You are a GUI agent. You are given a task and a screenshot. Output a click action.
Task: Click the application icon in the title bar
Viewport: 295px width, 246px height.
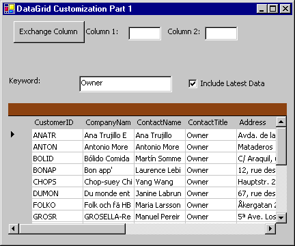pos(10,9)
